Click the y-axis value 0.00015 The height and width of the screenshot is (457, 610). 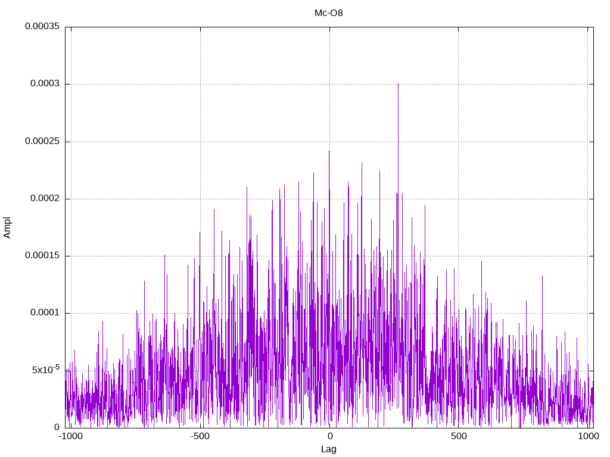[42, 255]
